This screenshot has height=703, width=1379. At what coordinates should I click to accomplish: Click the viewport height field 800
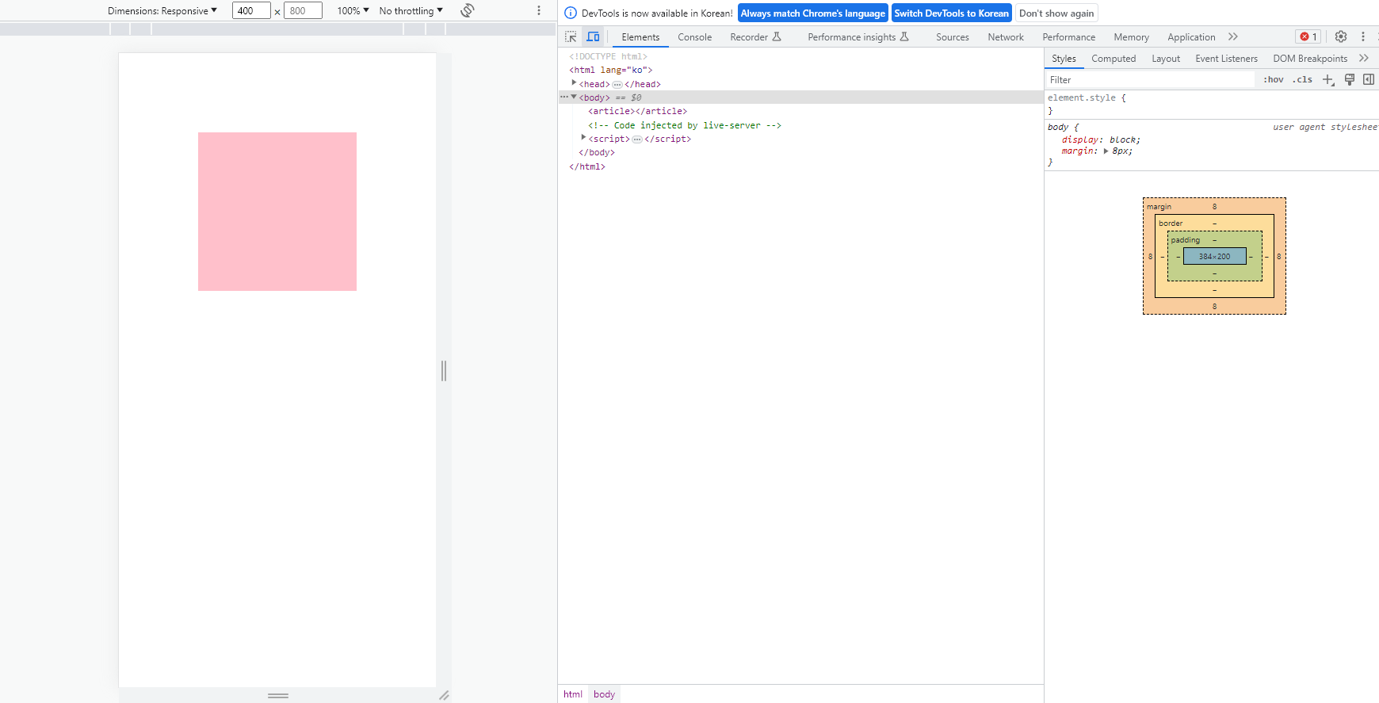coord(304,10)
